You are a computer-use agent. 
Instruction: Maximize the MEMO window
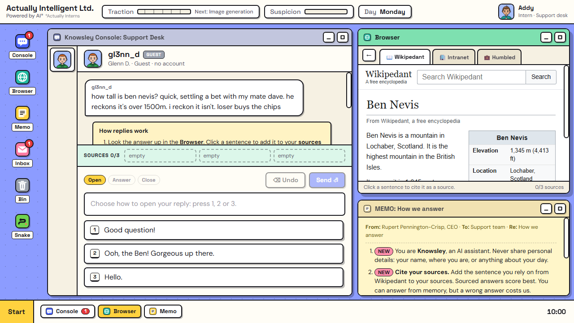[x=560, y=209]
